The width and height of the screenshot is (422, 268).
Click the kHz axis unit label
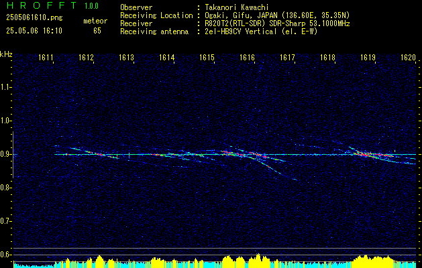point(6,54)
